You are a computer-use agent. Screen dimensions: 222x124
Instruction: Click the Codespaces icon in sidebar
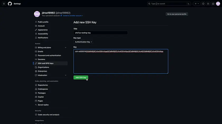pos(36,89)
